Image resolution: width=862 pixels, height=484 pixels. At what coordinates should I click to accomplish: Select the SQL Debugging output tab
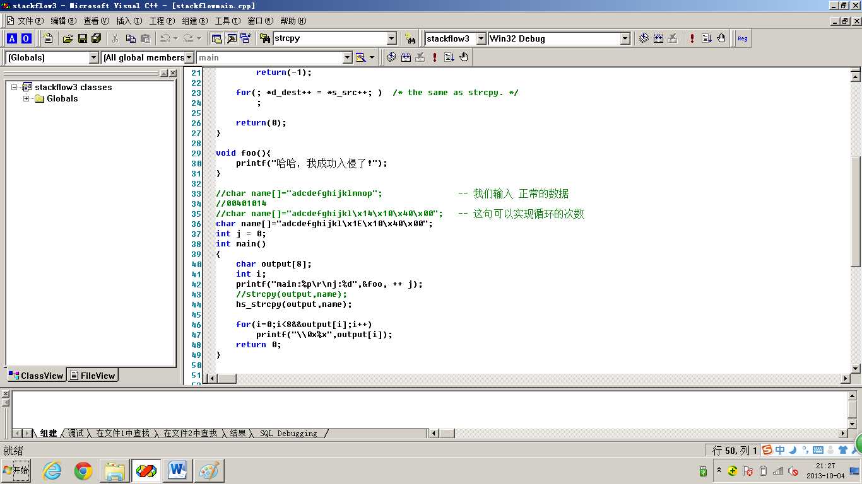(288, 434)
